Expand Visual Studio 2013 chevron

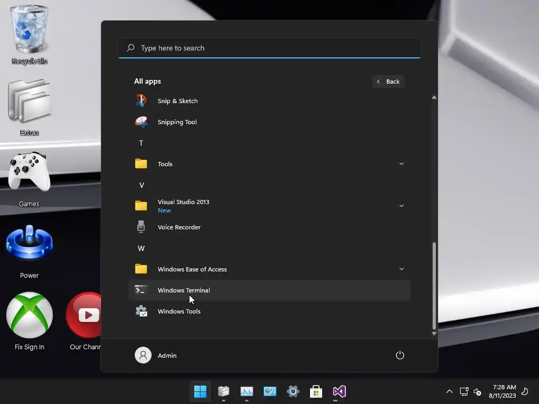pos(402,206)
